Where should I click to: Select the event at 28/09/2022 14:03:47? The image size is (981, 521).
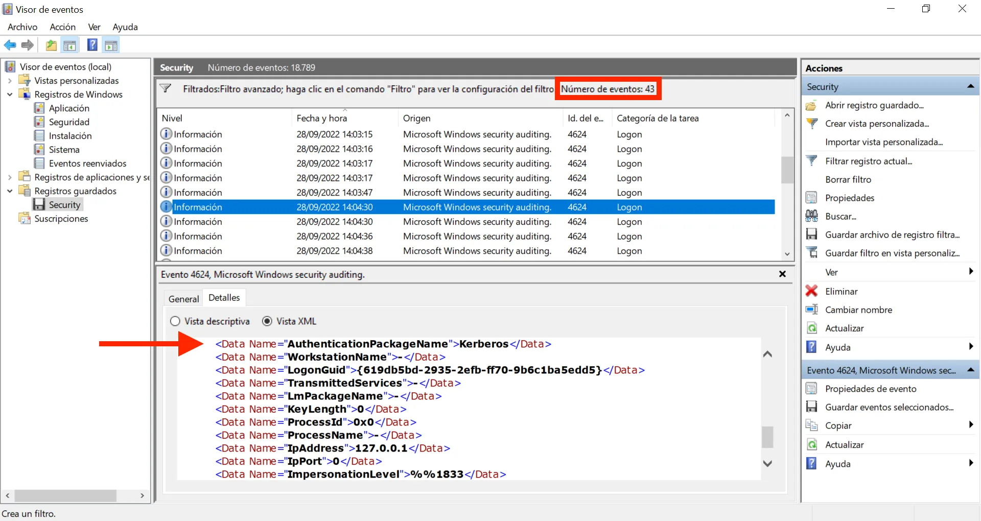point(467,193)
